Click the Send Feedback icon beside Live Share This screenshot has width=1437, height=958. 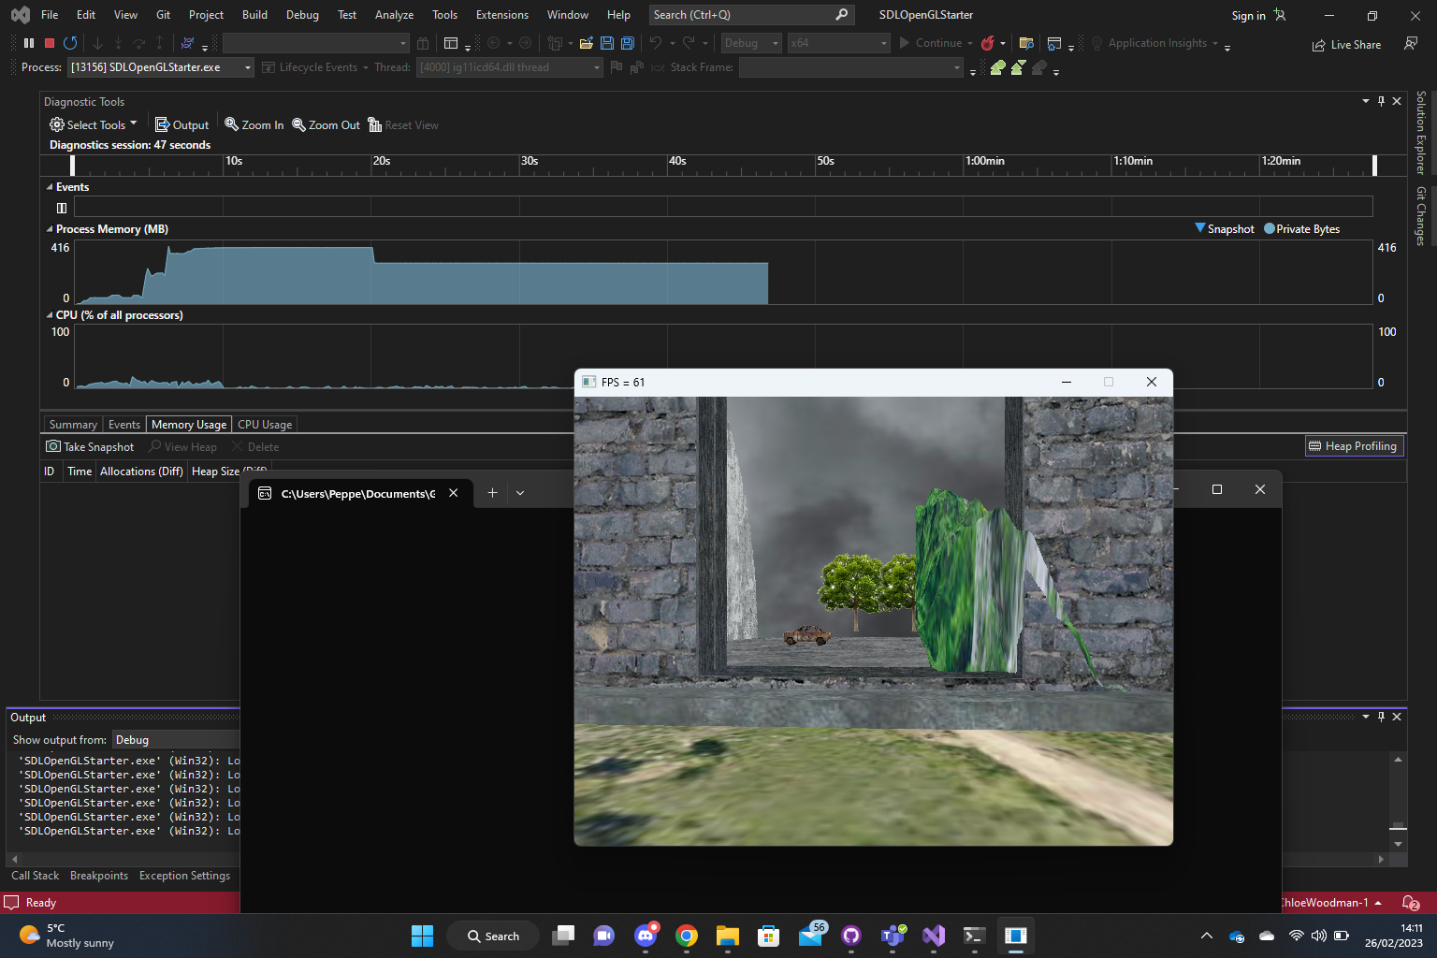click(1411, 44)
